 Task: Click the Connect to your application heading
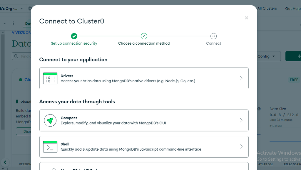[73, 60]
